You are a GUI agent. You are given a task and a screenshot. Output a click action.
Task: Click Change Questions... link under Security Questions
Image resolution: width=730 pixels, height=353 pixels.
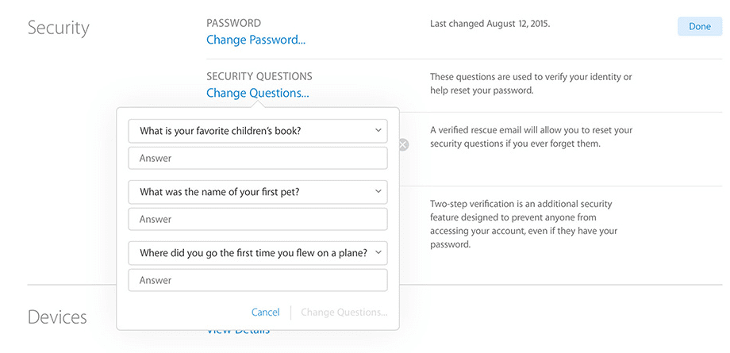[257, 93]
